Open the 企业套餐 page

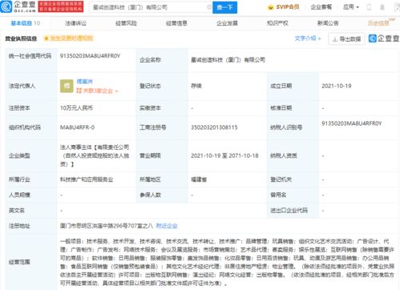pos(321,7)
